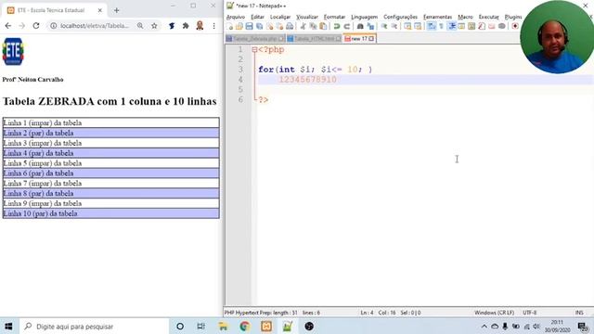Open the Plugins menu
594x334 pixels.
pyautogui.click(x=513, y=17)
